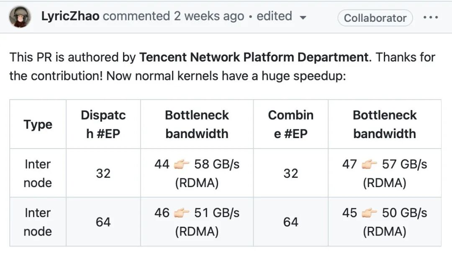
Task: Click the Type column header
Action: [38, 124]
